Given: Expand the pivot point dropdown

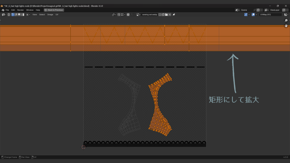Looking at the screenshot, I should click(114, 14).
